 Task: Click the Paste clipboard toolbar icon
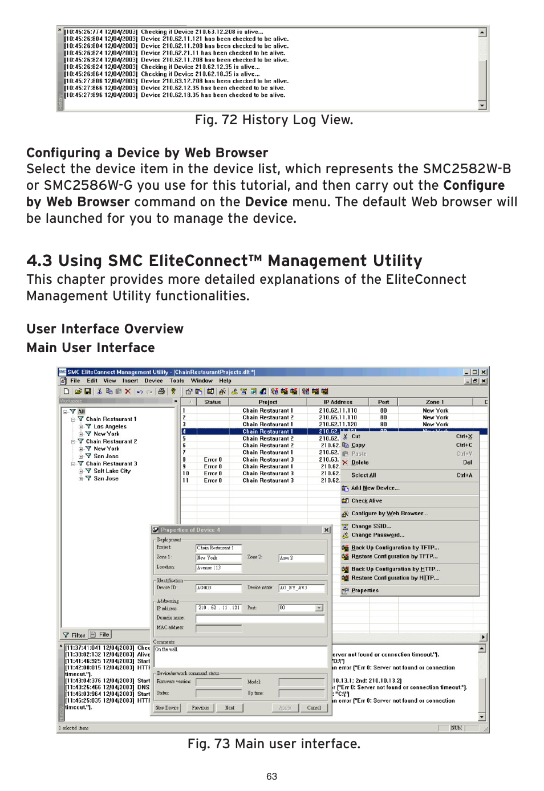(x=119, y=392)
